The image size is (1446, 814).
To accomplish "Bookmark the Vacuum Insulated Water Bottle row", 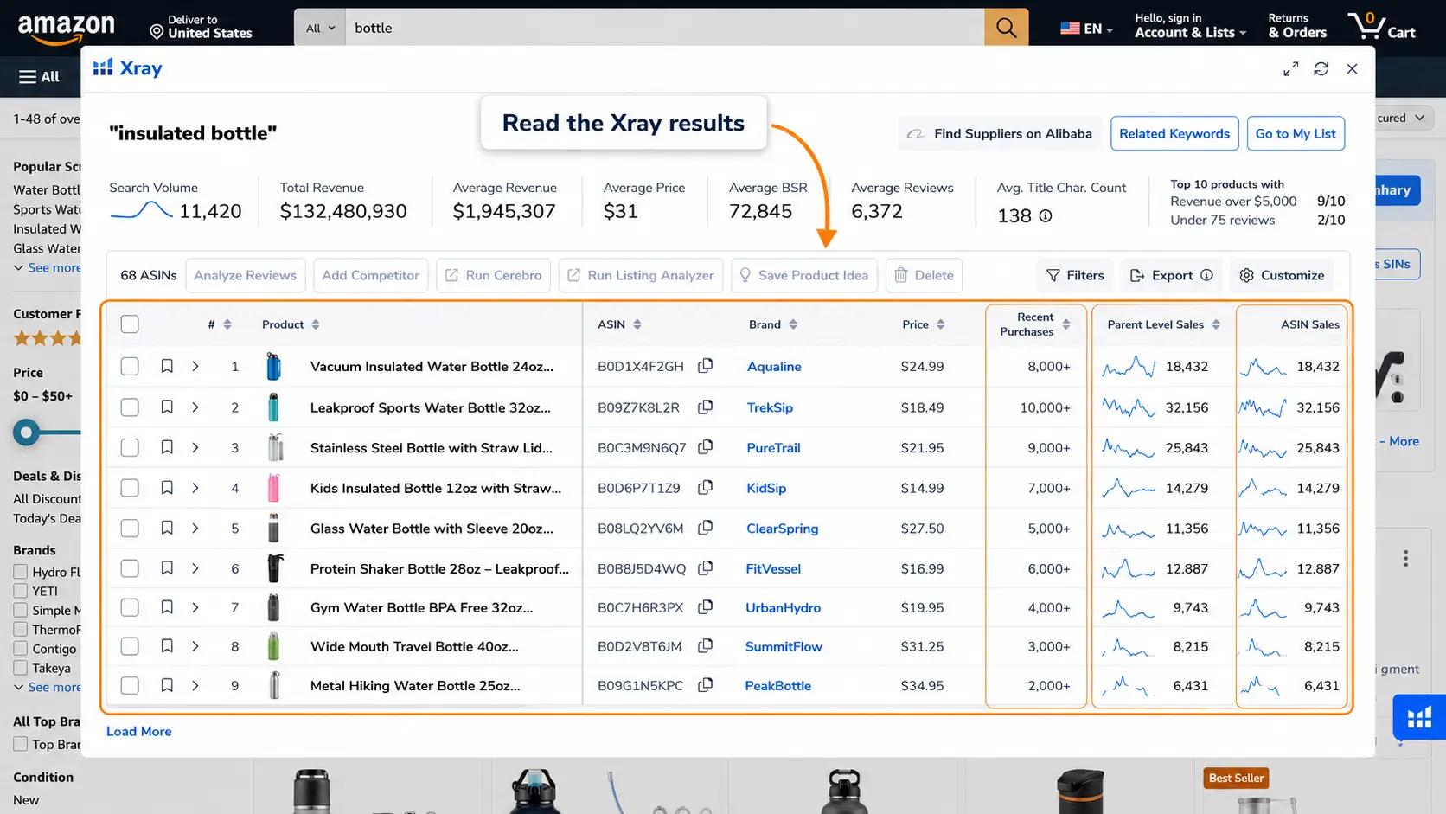I will pyautogui.click(x=167, y=366).
